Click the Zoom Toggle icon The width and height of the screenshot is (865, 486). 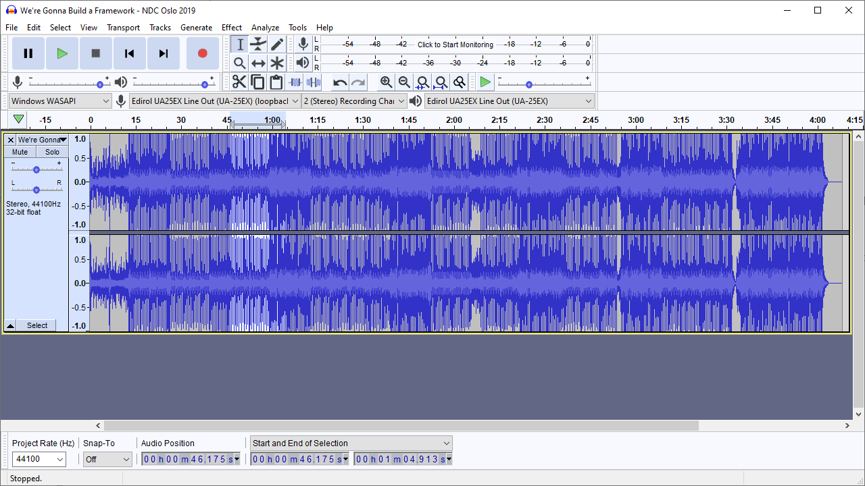(460, 82)
